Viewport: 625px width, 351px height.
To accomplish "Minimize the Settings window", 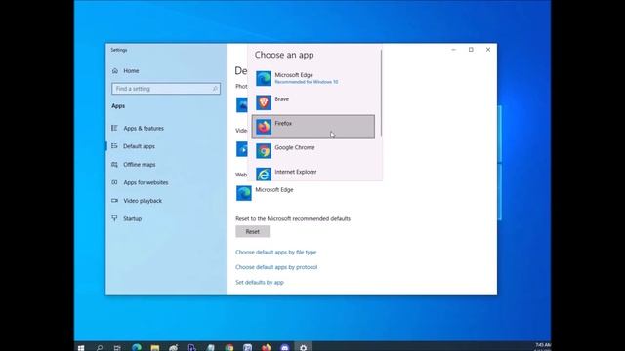I will 453,50.
